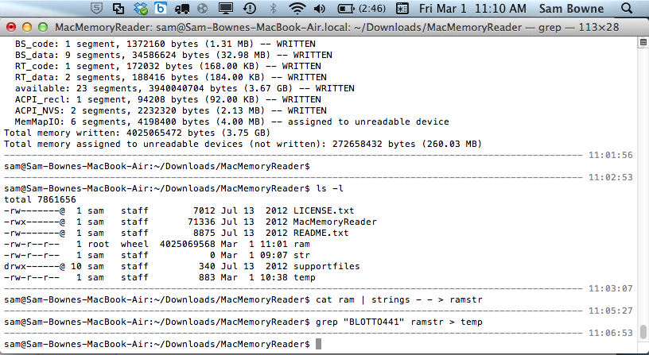Click the overlapping windows menu bar icon
649x355 pixels.
click(x=119, y=10)
